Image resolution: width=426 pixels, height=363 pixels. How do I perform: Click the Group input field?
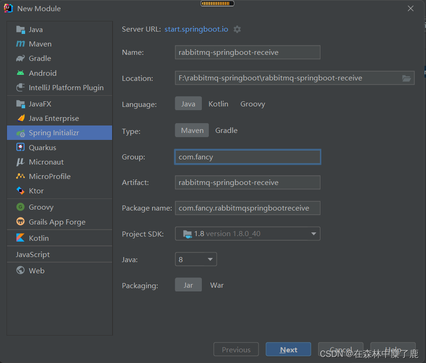point(247,157)
